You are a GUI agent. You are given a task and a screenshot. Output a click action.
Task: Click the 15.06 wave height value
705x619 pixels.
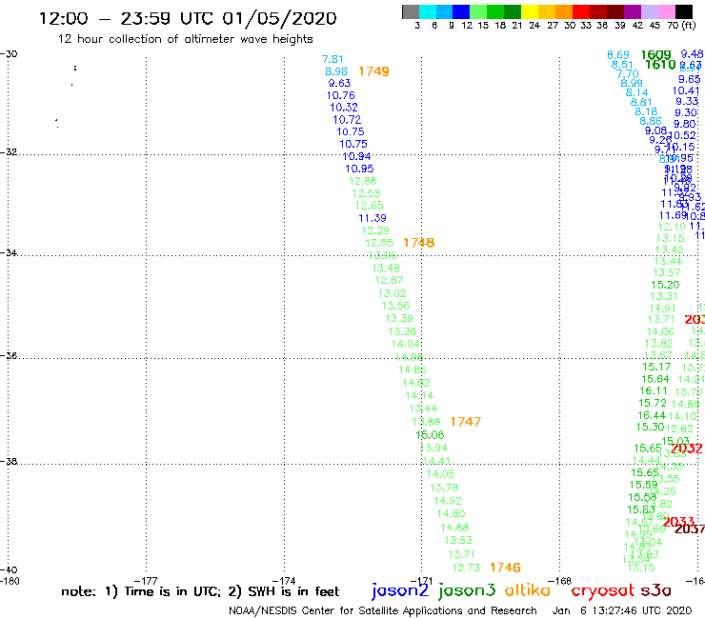tap(430, 435)
